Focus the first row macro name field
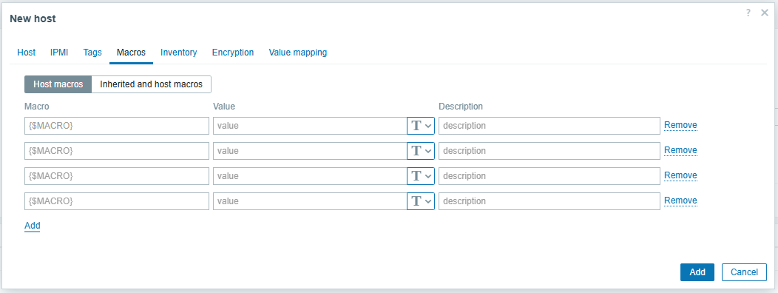Viewport: 778px width, 293px height. point(117,126)
